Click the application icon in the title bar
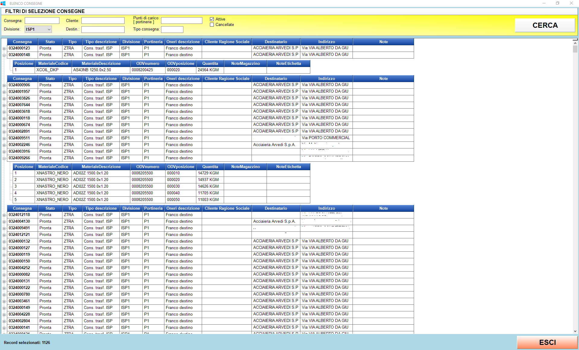579x350 pixels. click(x=3, y=3)
